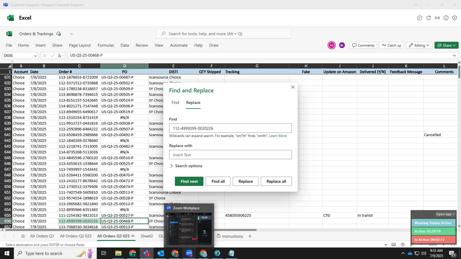Screen dimensions: 461x259
Task: Open the conversation icon in the Teams tab header
Action: tap(420, 18)
